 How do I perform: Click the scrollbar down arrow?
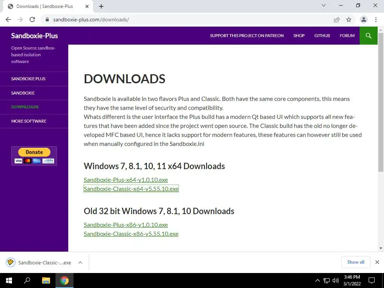(x=381, y=248)
